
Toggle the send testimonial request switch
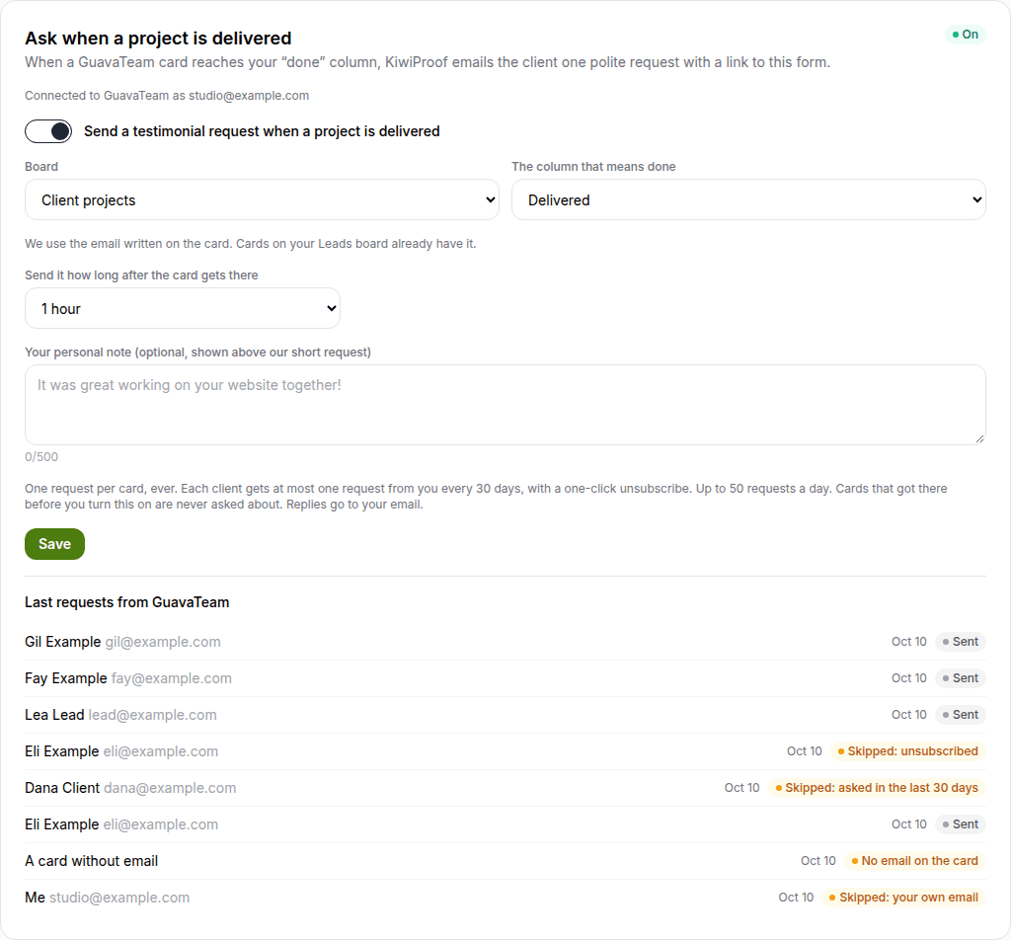pos(48,131)
